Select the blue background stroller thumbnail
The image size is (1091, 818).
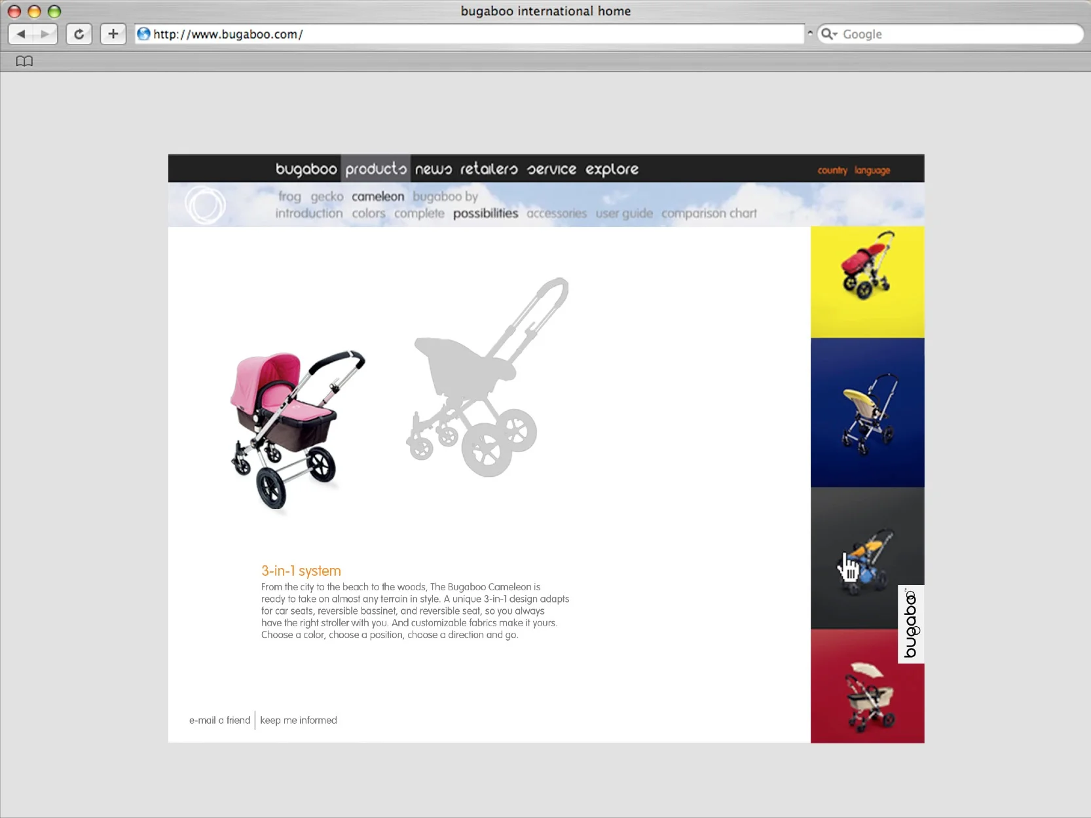click(x=867, y=412)
